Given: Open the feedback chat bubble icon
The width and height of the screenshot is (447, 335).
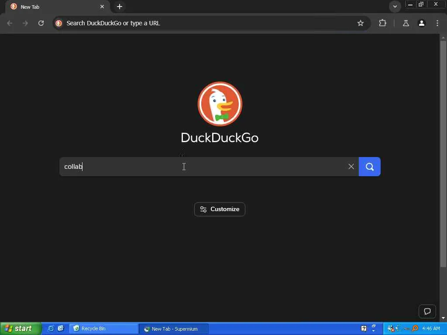Looking at the screenshot, I should (427, 311).
